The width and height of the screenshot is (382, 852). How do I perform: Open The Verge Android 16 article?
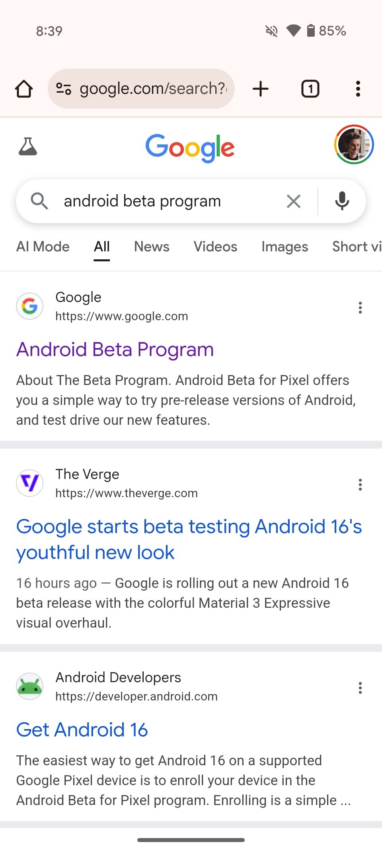click(x=189, y=539)
